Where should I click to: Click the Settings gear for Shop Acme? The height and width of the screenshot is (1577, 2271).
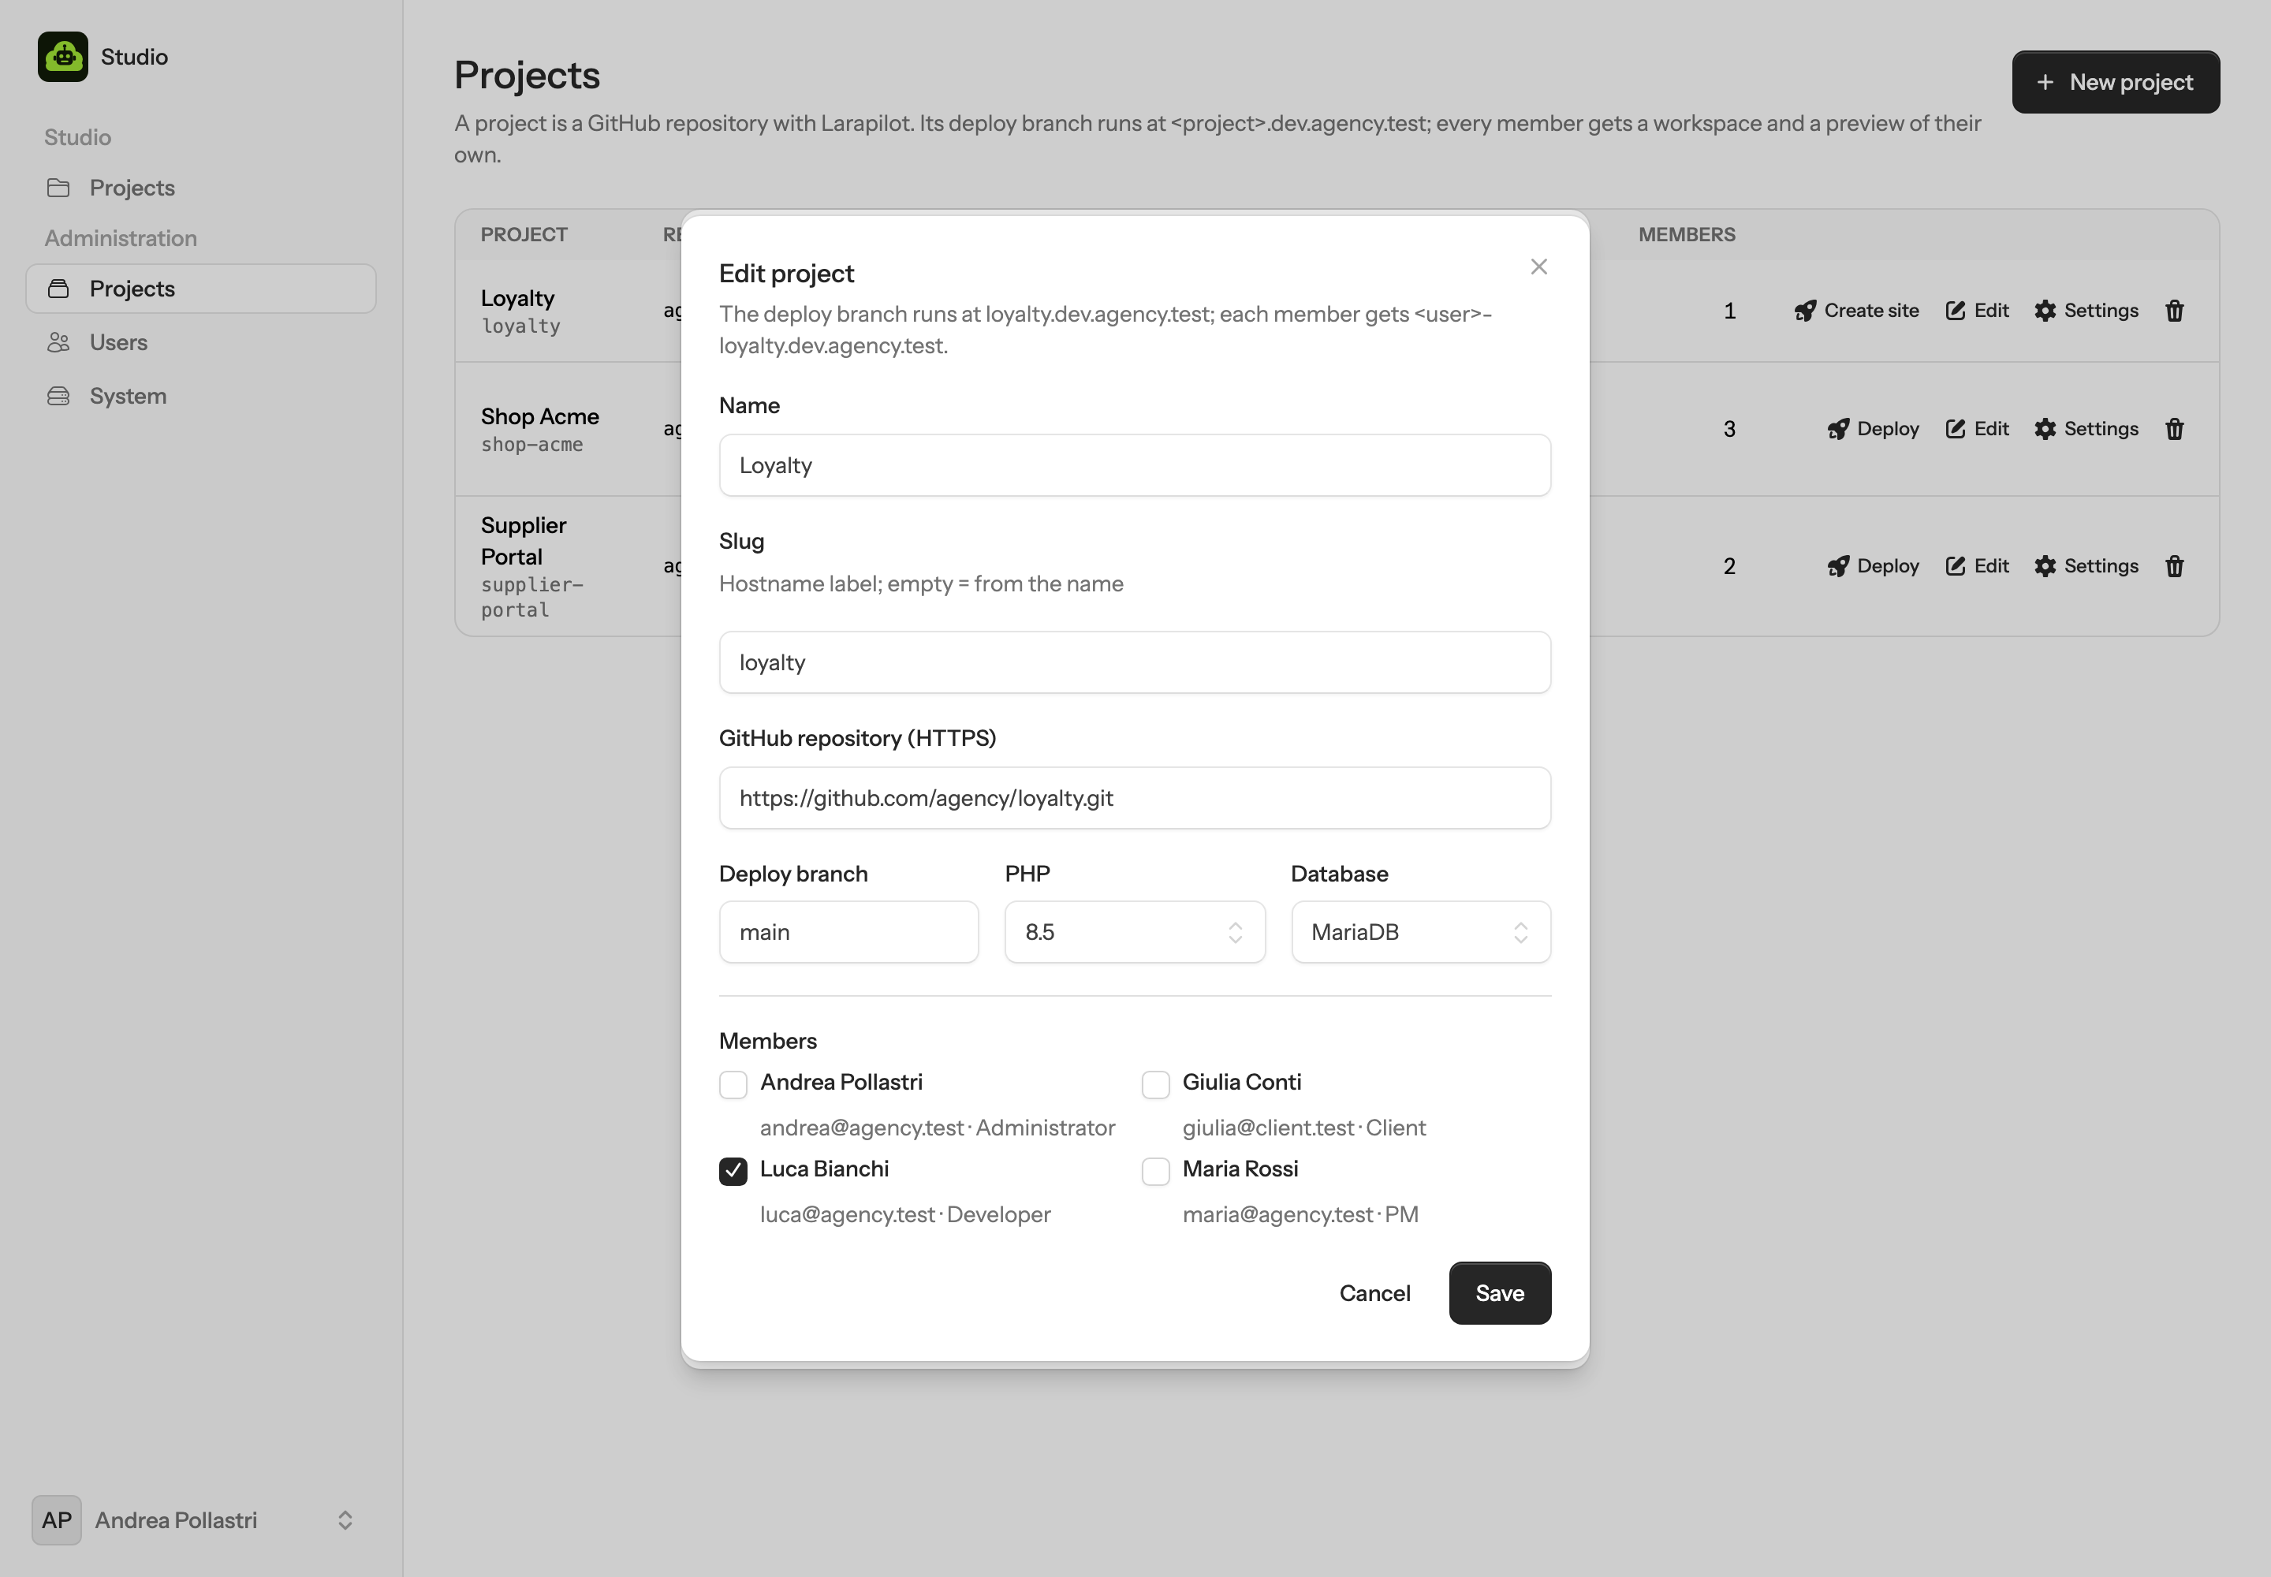2045,429
